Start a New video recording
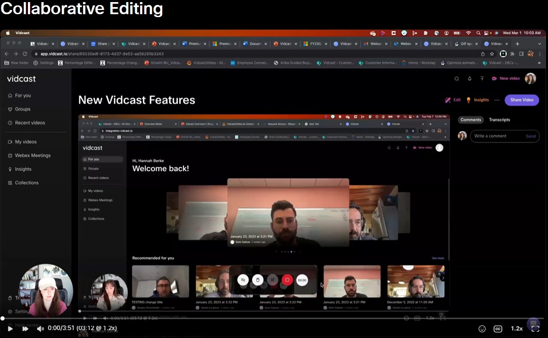 (x=506, y=78)
